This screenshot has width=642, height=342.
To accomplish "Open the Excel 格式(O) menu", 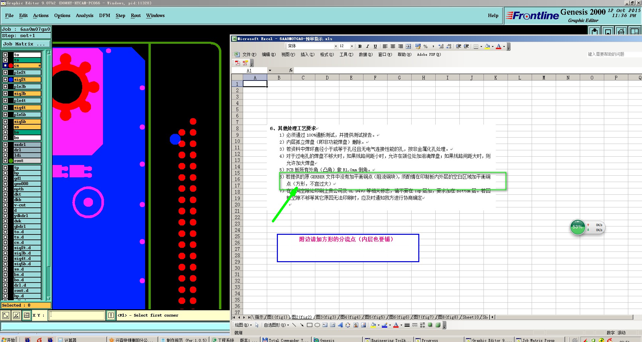I will coord(327,54).
